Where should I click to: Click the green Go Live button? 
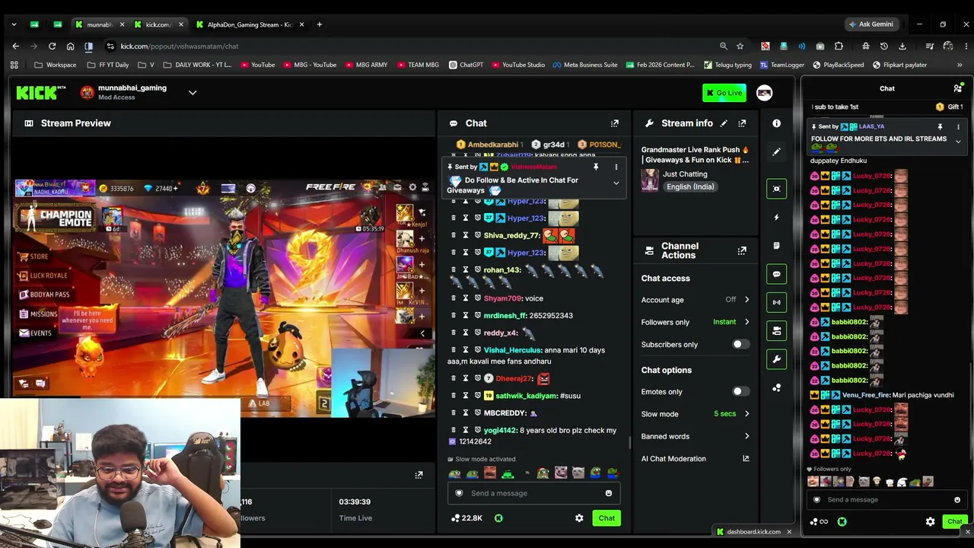[x=724, y=93]
